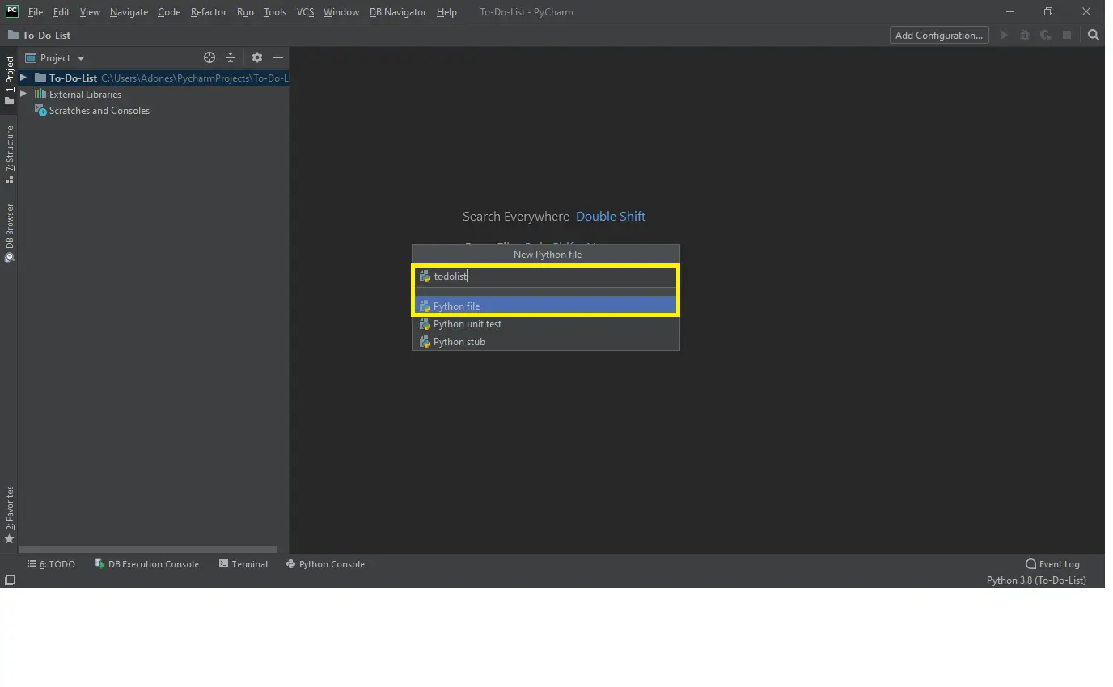Screen dimensions: 1113x687
Task: Collapse all nodes in the Project panel
Action: [231, 57]
